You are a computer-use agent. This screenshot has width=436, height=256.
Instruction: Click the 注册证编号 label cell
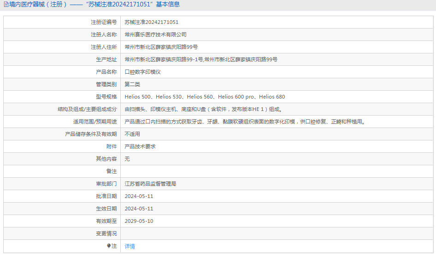104,22
